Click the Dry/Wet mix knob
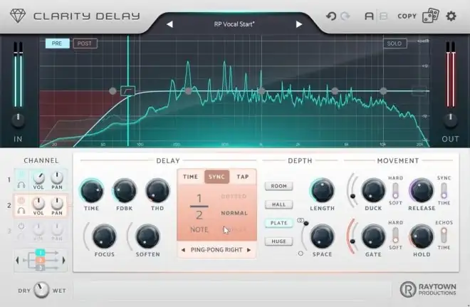The height and width of the screenshot is (307, 470). coord(41,290)
